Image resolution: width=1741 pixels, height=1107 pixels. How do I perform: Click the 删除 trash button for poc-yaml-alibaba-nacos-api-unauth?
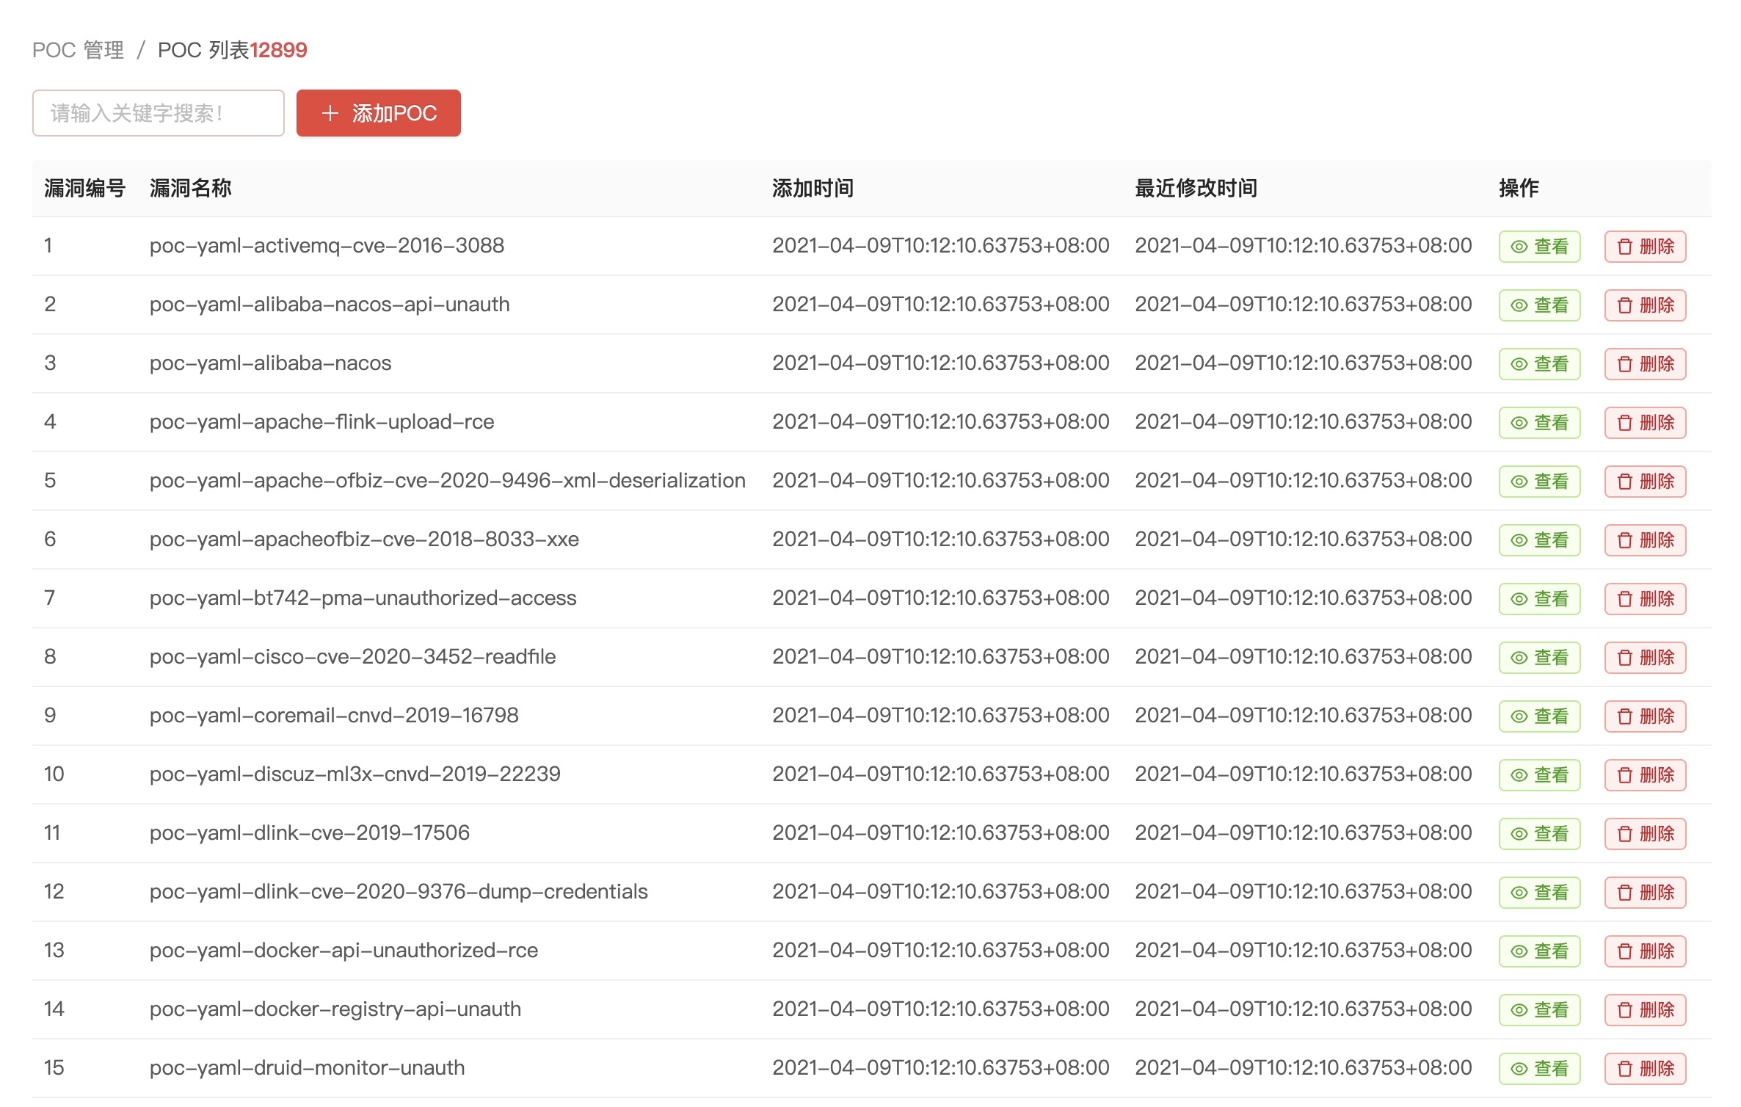(1644, 305)
